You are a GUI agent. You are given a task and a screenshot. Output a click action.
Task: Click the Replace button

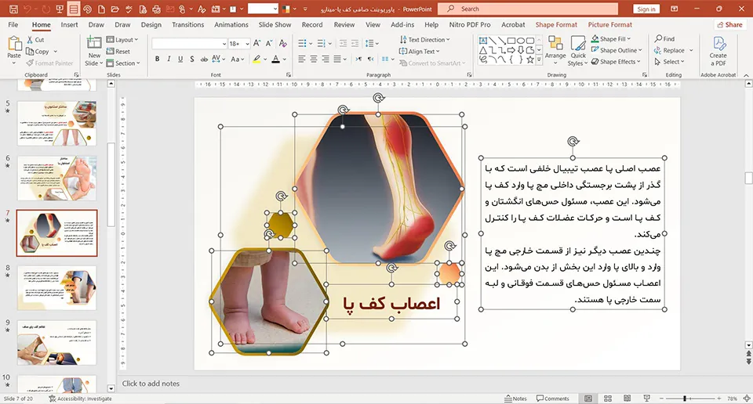(x=673, y=50)
